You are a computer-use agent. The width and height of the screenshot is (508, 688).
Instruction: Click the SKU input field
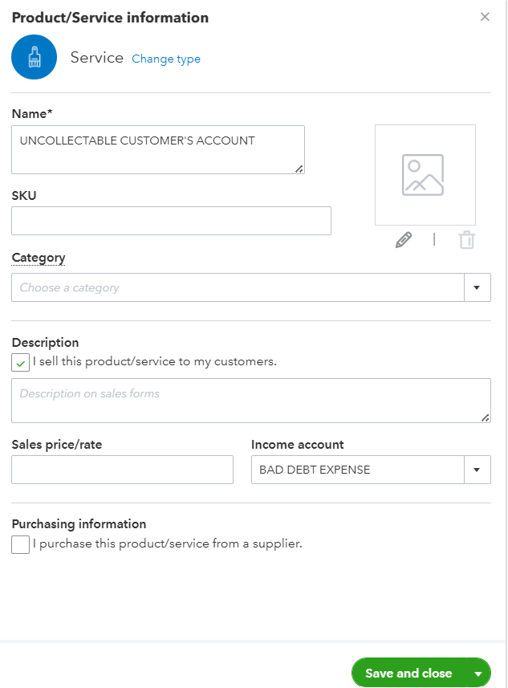[x=171, y=221]
